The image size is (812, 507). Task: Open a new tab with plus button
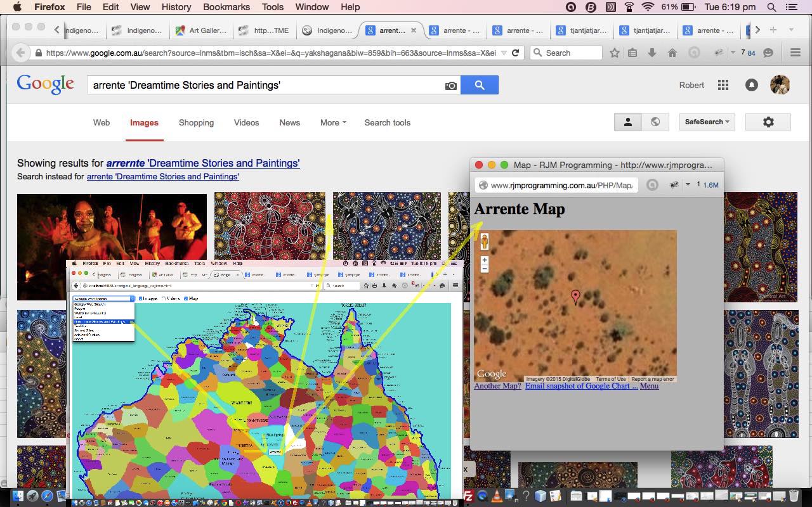pyautogui.click(x=773, y=30)
